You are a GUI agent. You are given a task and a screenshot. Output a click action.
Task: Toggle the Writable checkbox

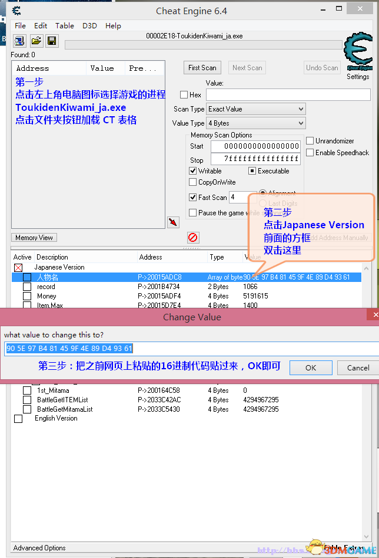(x=193, y=171)
